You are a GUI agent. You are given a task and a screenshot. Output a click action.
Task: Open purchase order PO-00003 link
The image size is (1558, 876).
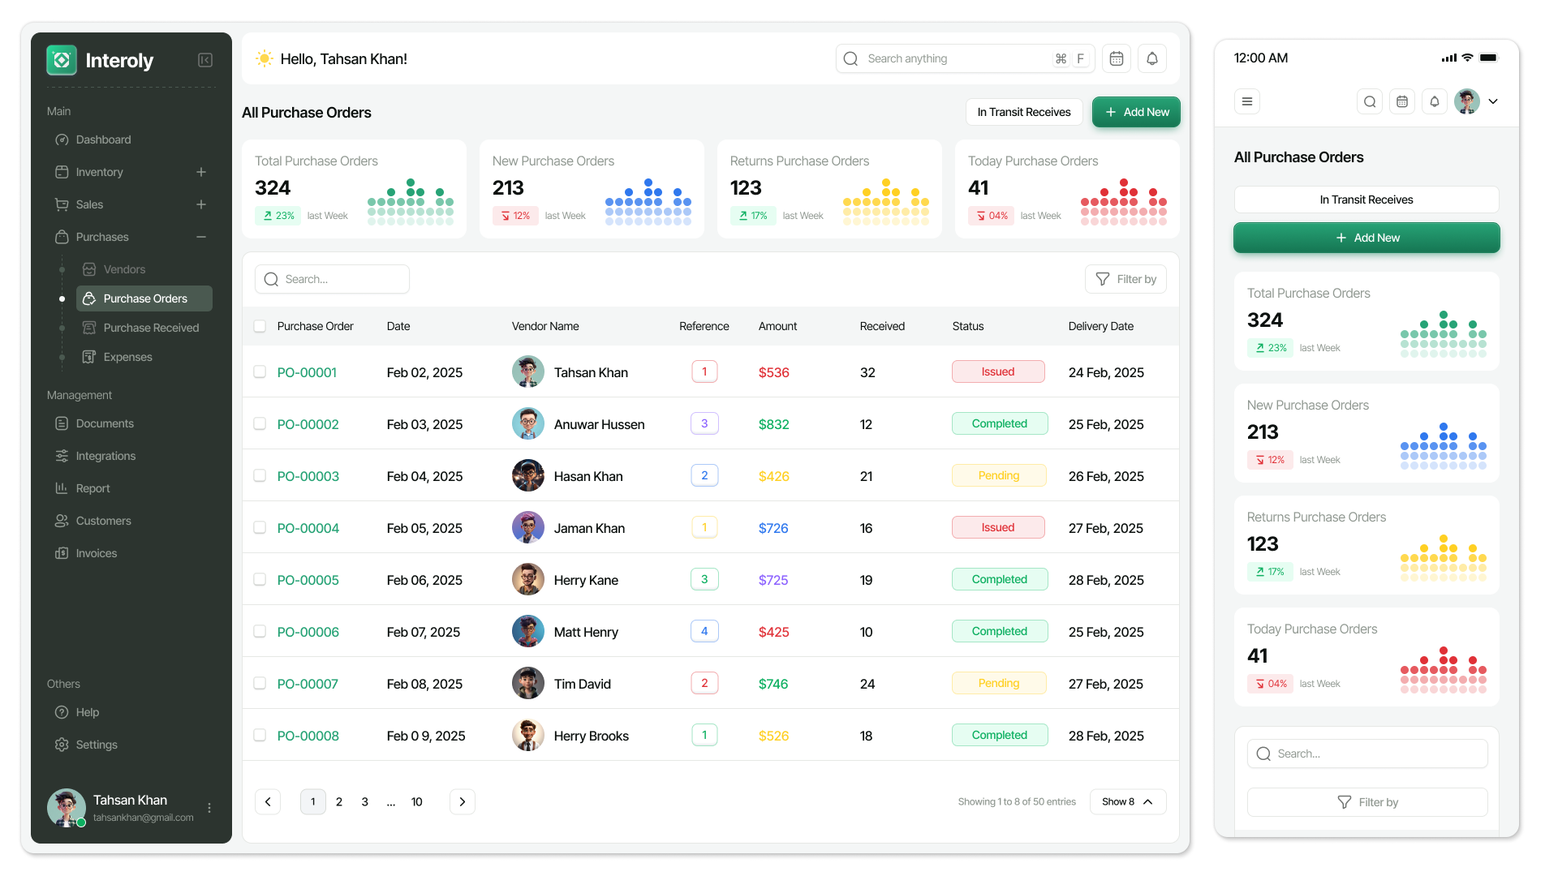click(x=308, y=476)
